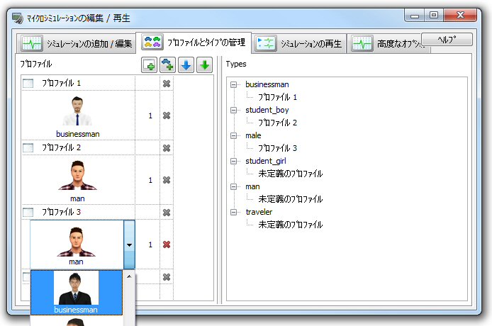
Task: Select the student_girl type in tree
Action: tap(266, 161)
